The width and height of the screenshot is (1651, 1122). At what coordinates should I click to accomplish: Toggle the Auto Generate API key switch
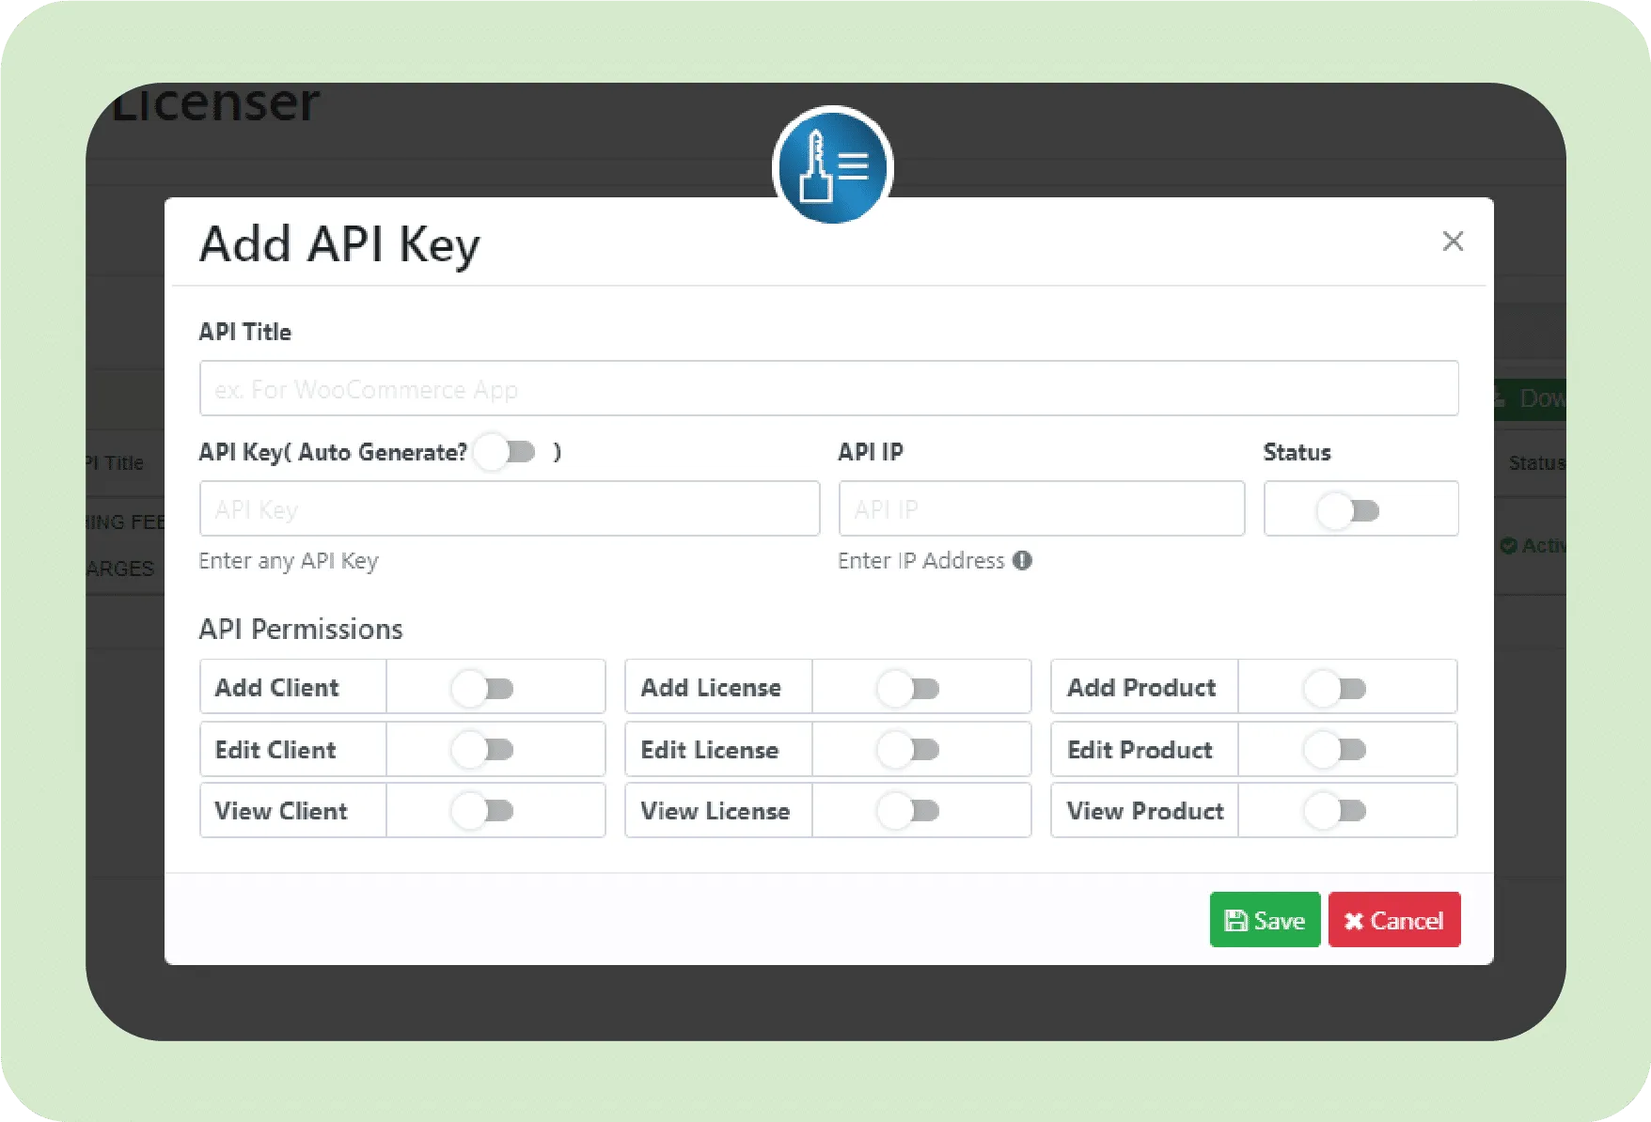[505, 452]
